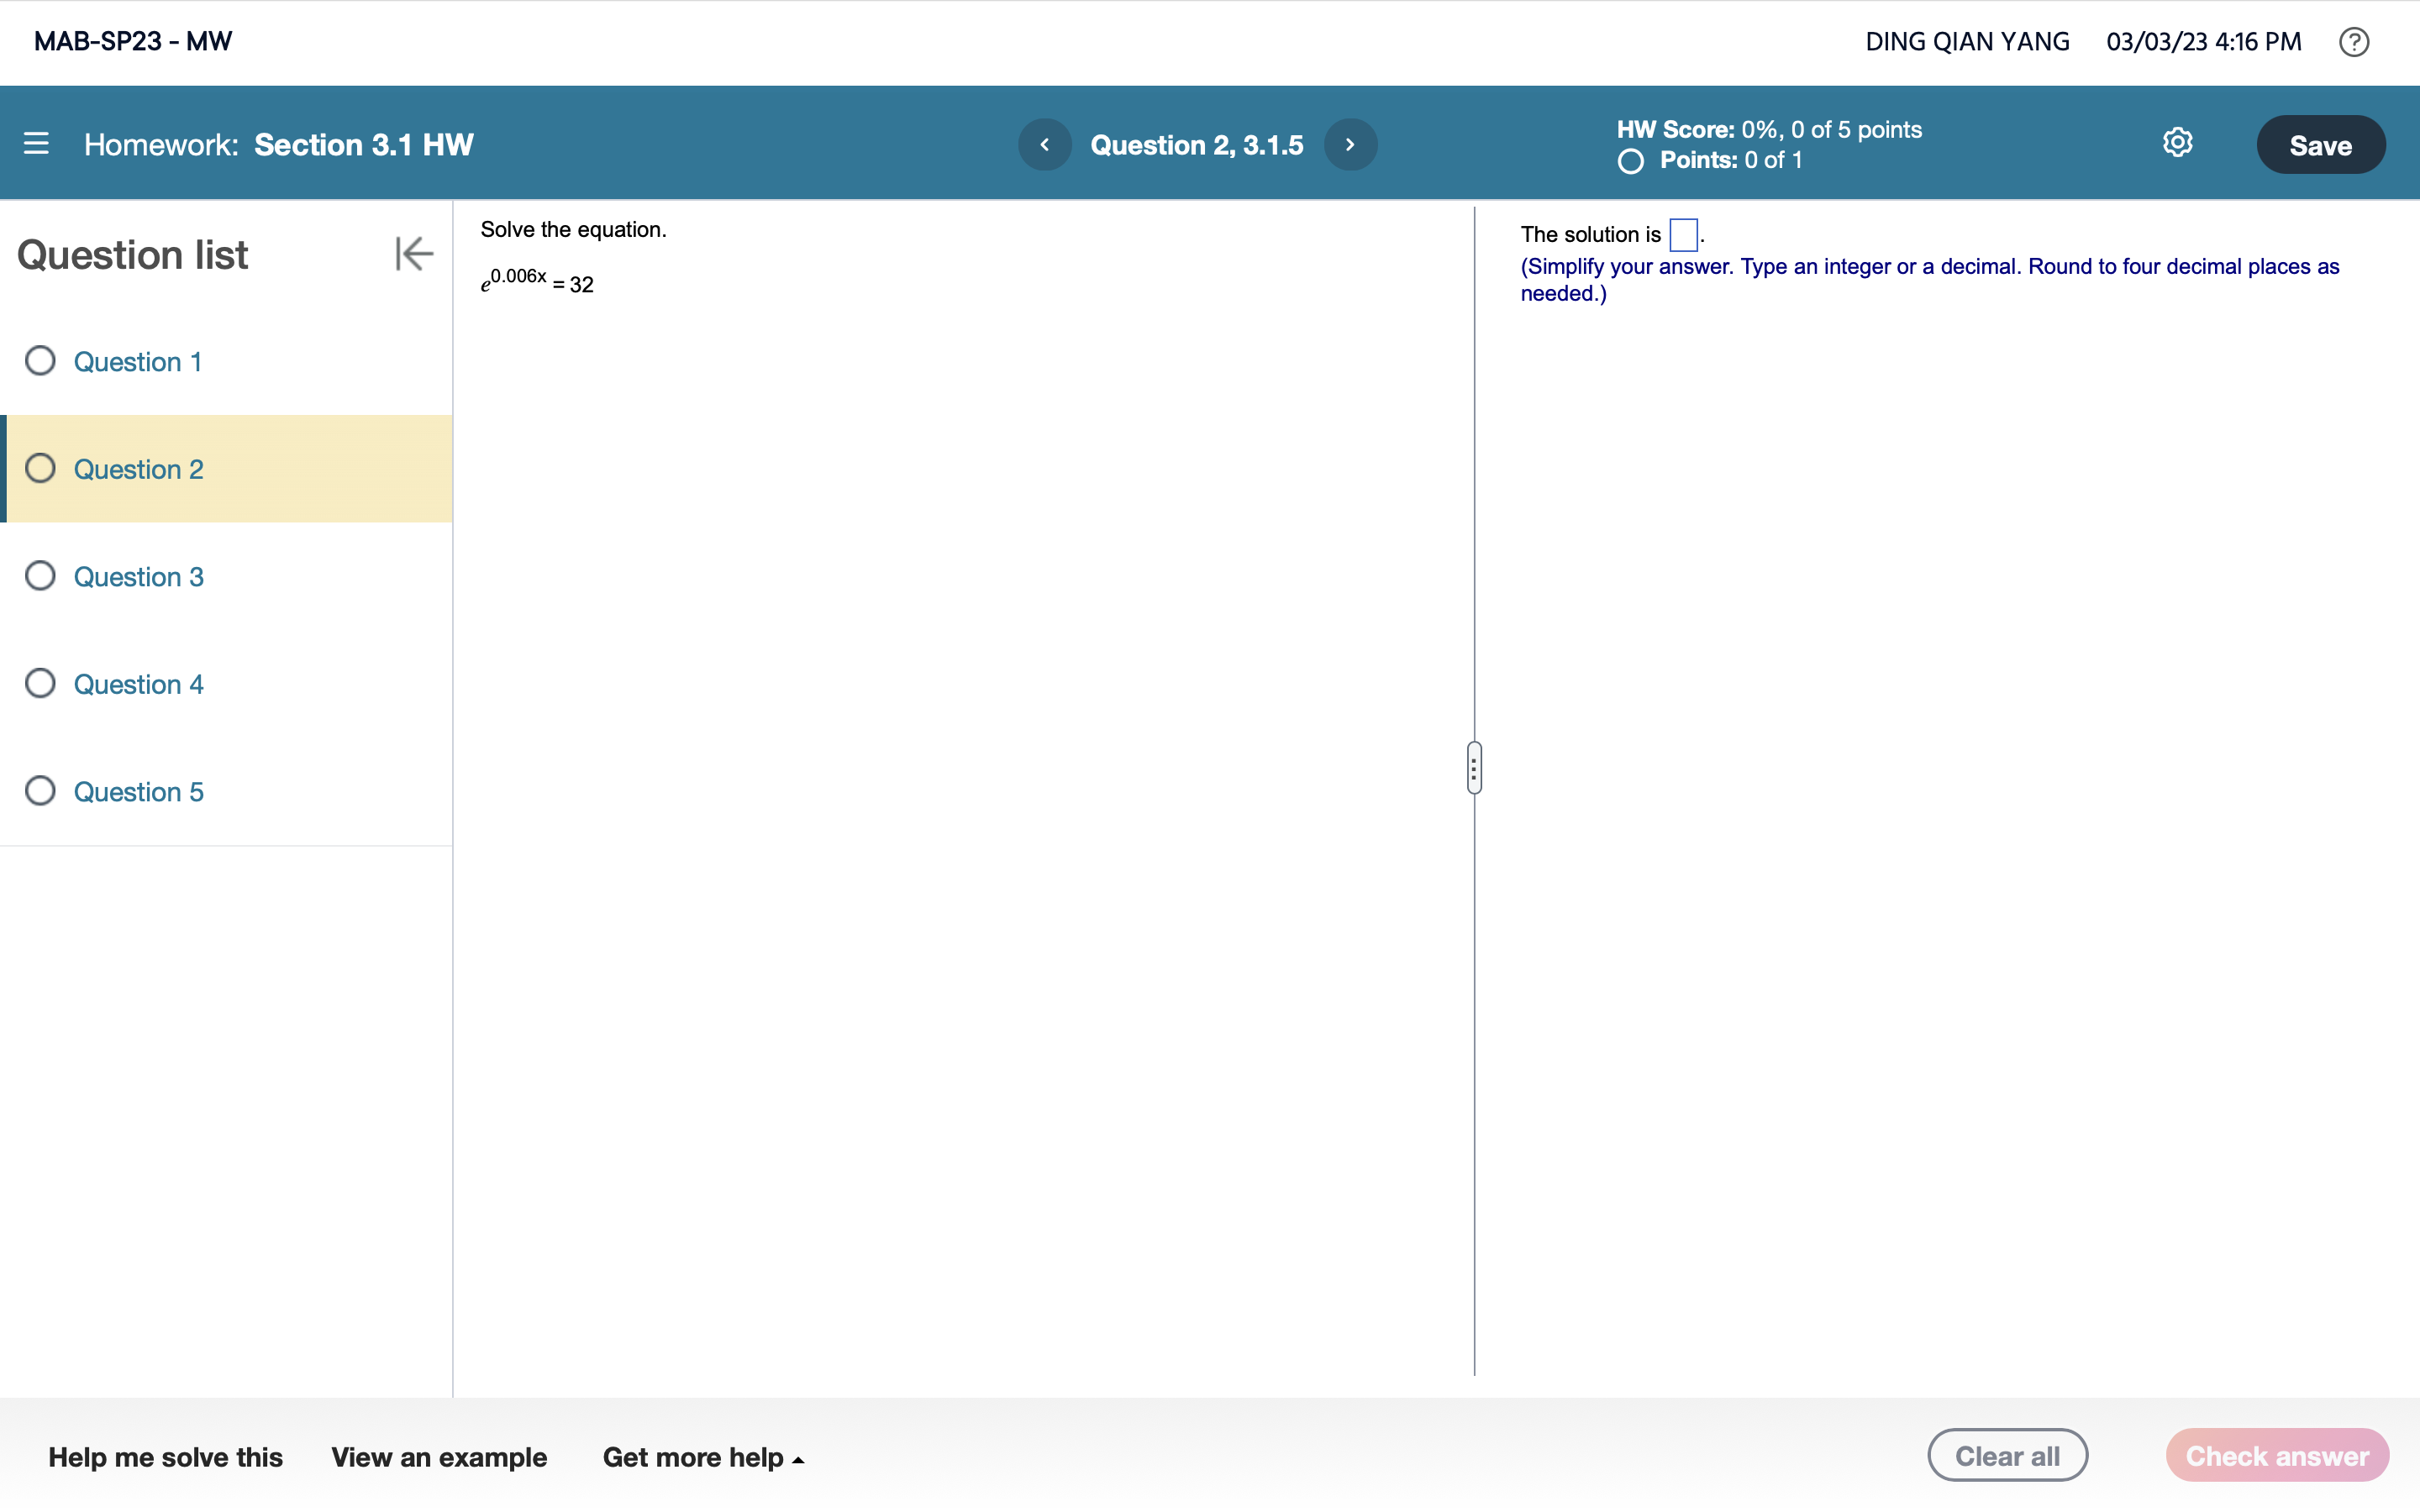The image size is (2420, 1512).
Task: Click the panel divider handle
Action: [x=1474, y=768]
